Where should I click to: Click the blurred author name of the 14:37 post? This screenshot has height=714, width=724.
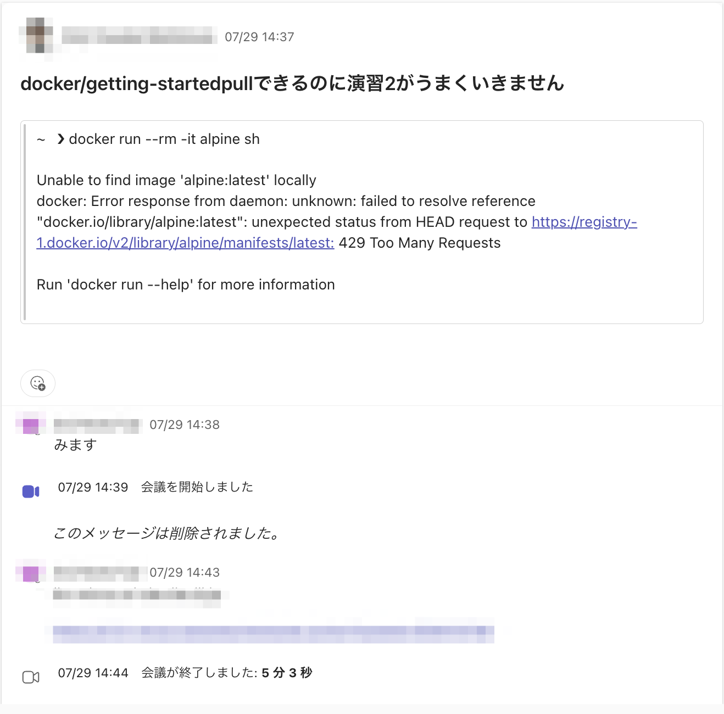click(140, 37)
